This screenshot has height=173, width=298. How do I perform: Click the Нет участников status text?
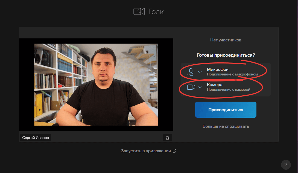[226, 40]
